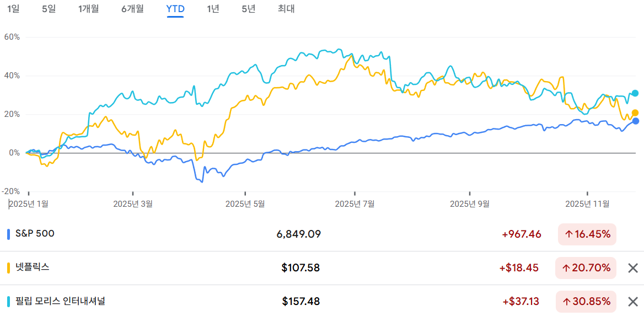Click the S&P 500 ↑16.45% change badge
The height and width of the screenshot is (316, 644).
pyautogui.click(x=587, y=234)
